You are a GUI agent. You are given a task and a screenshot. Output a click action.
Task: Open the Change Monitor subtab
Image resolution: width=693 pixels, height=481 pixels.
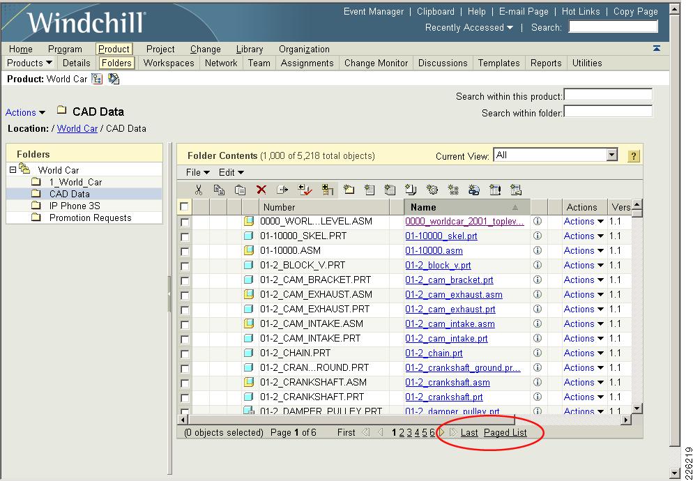tap(376, 63)
